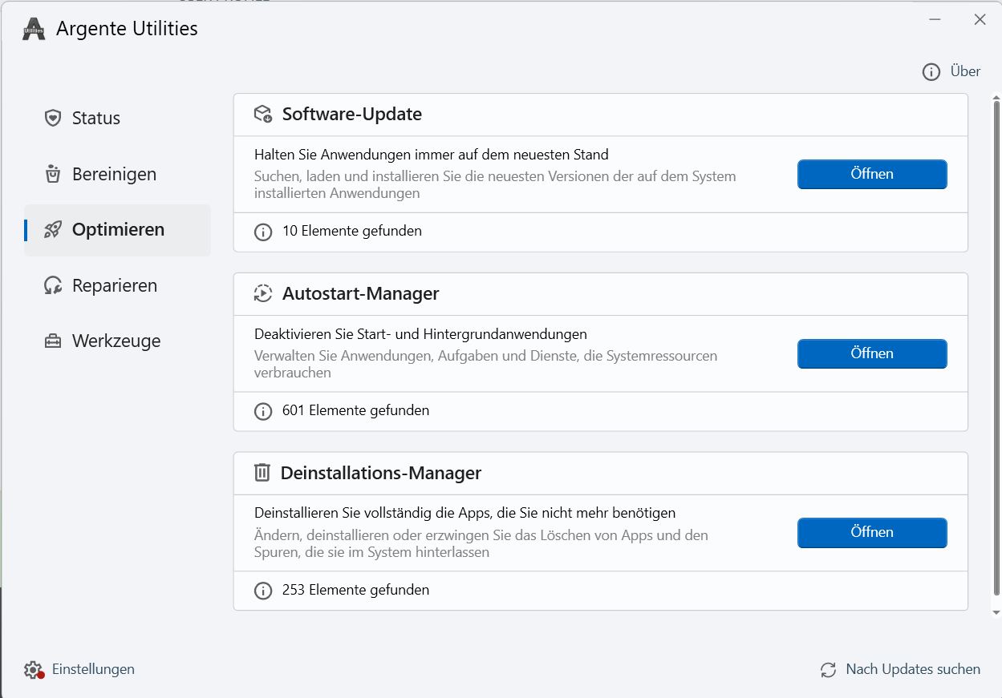Open the Deinstallations-Manager with its Öffnen button
The image size is (1002, 698).
871,532
